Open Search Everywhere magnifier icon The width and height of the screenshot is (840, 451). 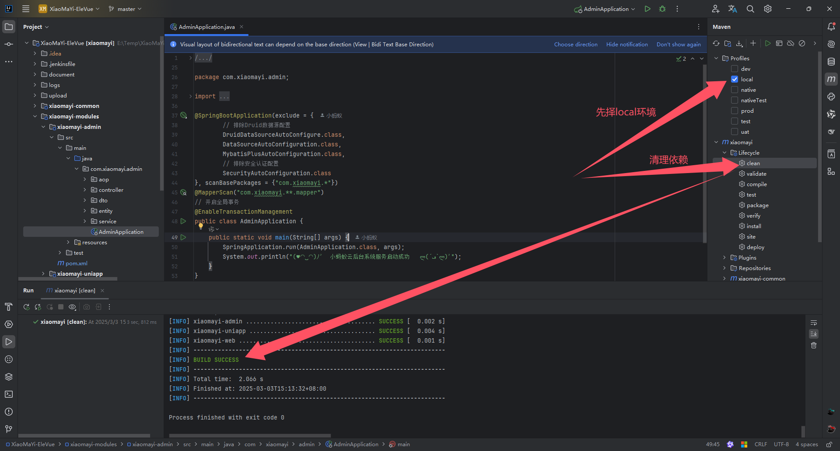point(750,9)
